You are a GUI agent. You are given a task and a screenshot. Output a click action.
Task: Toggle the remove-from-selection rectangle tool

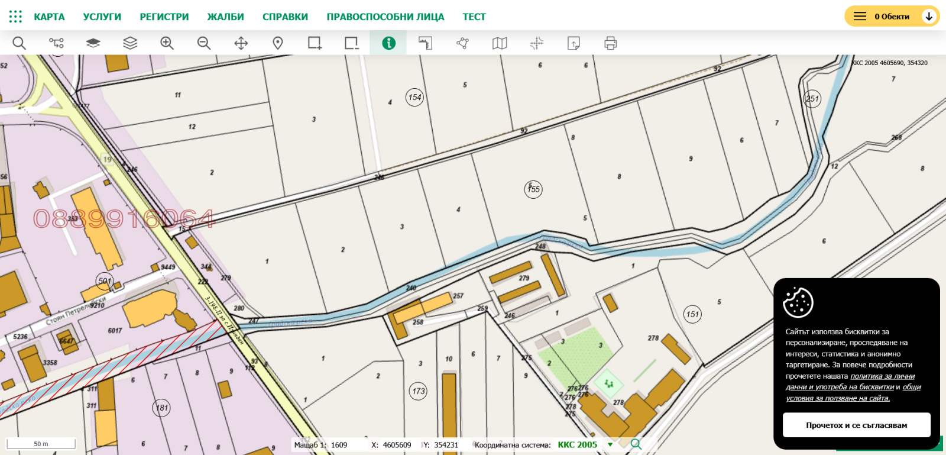352,43
